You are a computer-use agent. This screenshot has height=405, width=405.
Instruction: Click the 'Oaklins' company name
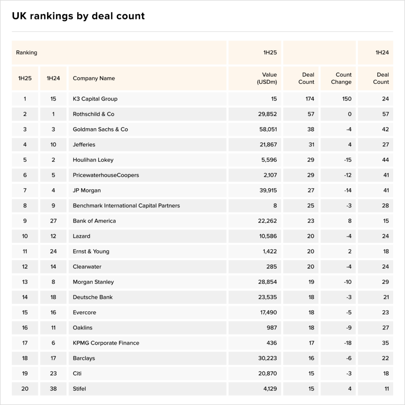click(83, 327)
